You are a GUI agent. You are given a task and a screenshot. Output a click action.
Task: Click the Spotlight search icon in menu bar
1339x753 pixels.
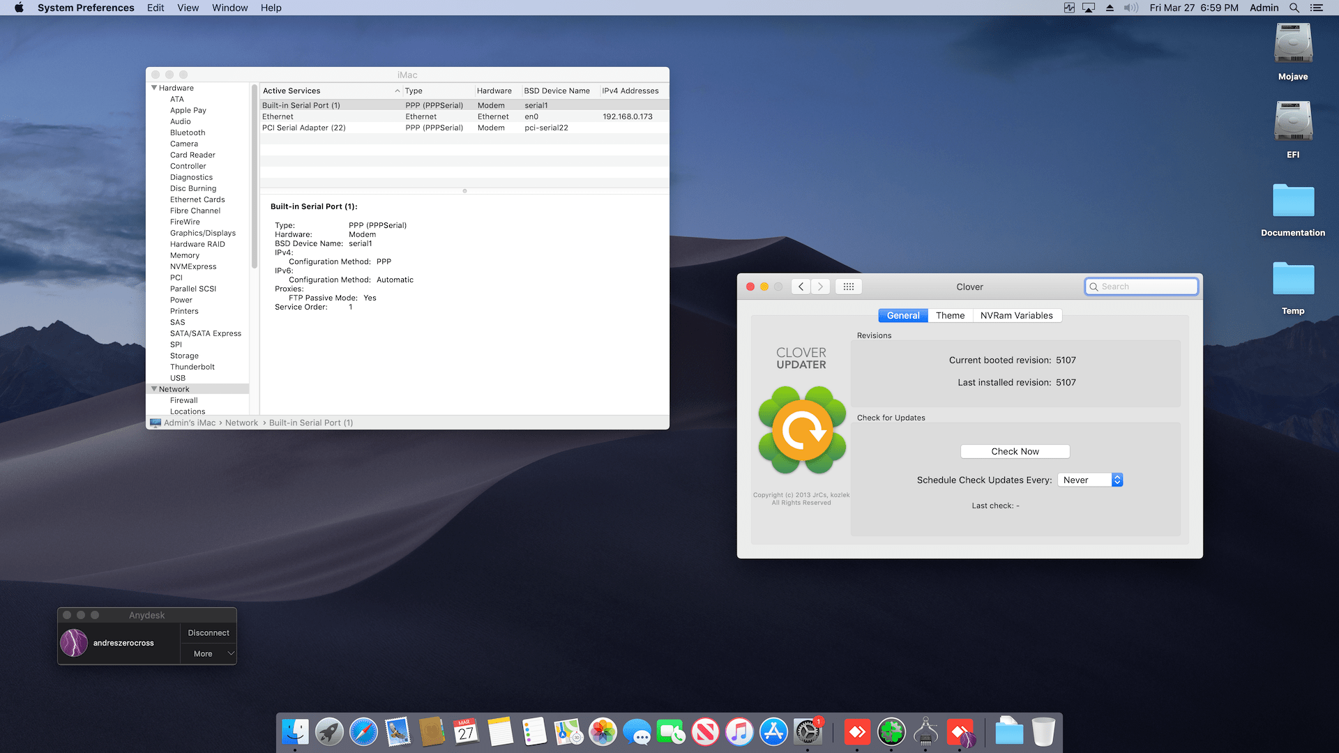tap(1294, 8)
